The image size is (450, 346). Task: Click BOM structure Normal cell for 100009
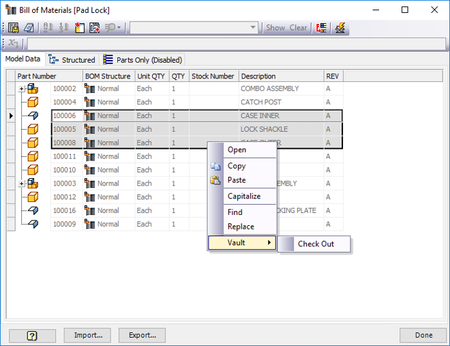point(109,224)
